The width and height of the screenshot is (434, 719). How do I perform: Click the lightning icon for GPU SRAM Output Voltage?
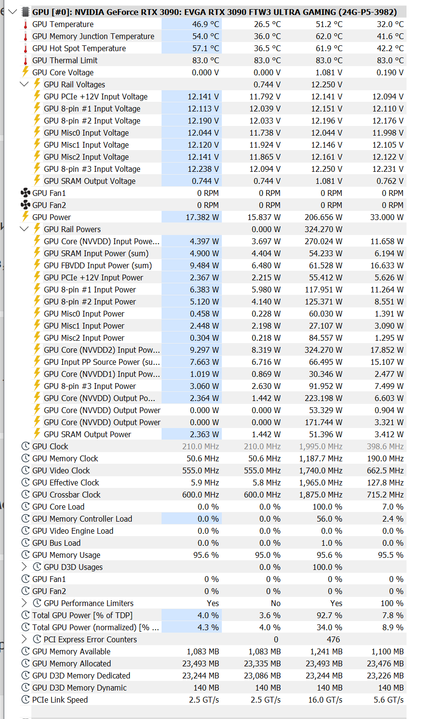pos(37,180)
